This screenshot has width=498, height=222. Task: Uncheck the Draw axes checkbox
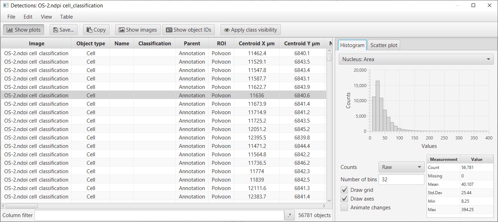coord(344,199)
